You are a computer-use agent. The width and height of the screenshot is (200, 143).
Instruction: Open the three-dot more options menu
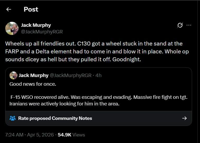189,25
